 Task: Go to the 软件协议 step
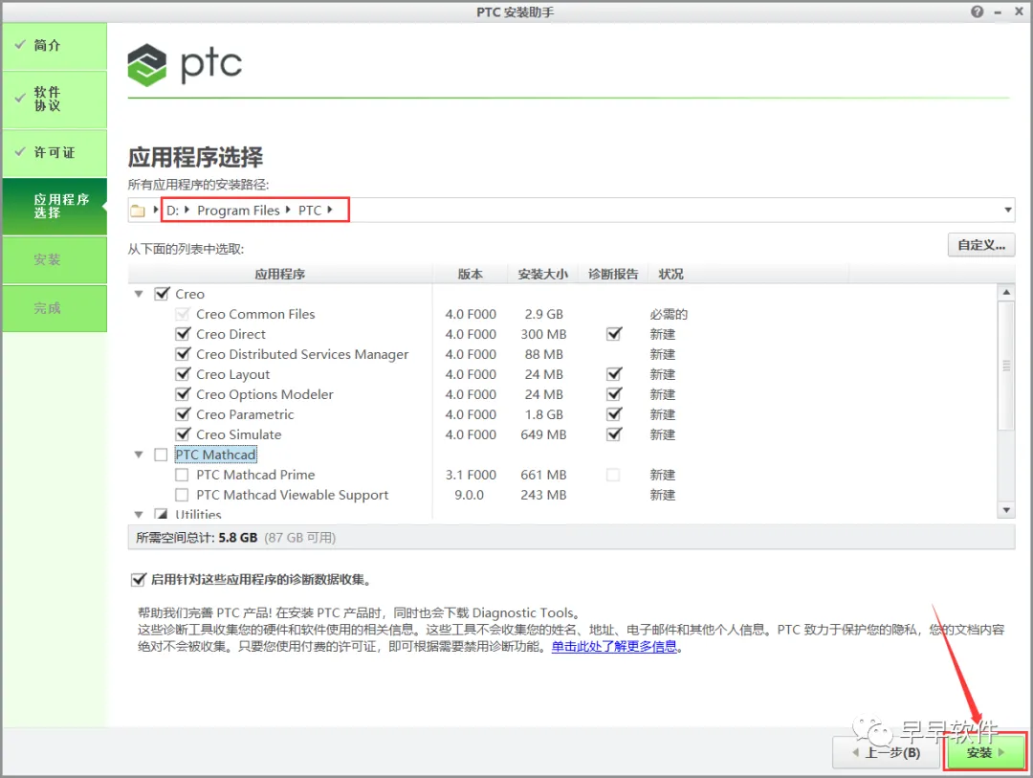pyautogui.click(x=55, y=100)
